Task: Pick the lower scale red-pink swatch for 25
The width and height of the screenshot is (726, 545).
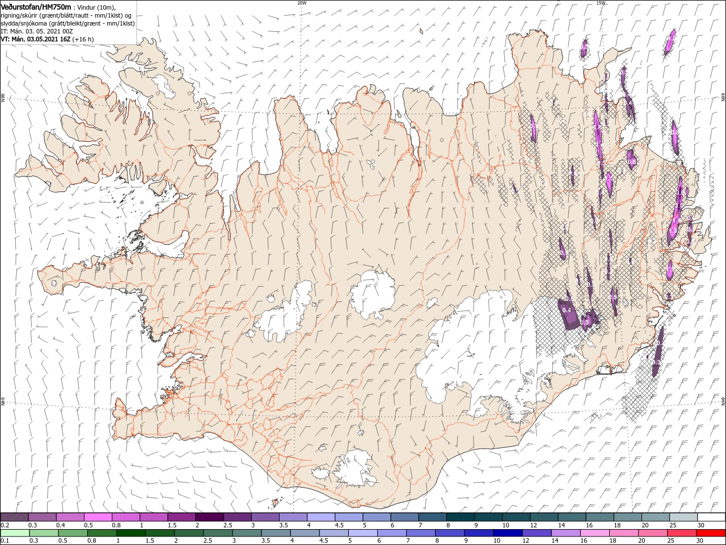Action: click(682, 533)
